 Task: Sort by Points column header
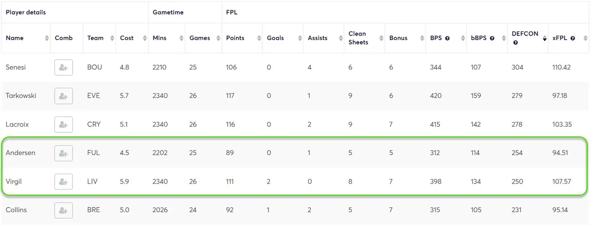pos(235,38)
